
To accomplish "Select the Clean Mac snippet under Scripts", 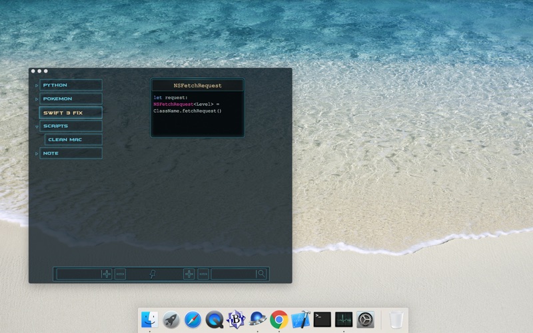I will (73, 140).
